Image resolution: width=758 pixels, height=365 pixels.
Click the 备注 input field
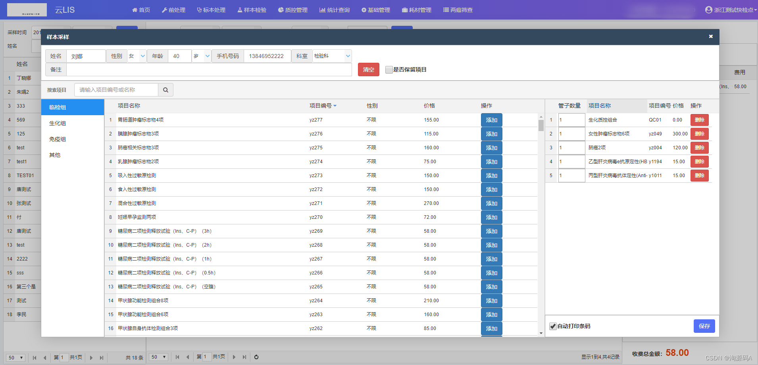click(x=209, y=70)
